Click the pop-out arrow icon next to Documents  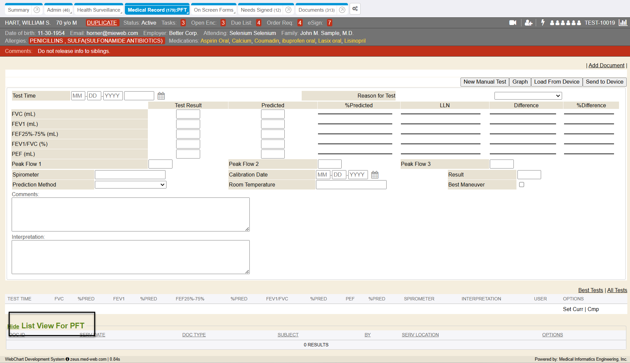342,10
